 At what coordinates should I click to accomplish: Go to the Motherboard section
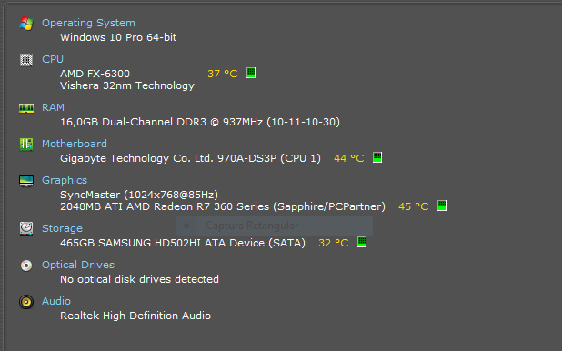coord(75,144)
